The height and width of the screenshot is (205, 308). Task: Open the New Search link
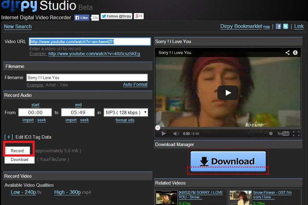click(x=18, y=26)
